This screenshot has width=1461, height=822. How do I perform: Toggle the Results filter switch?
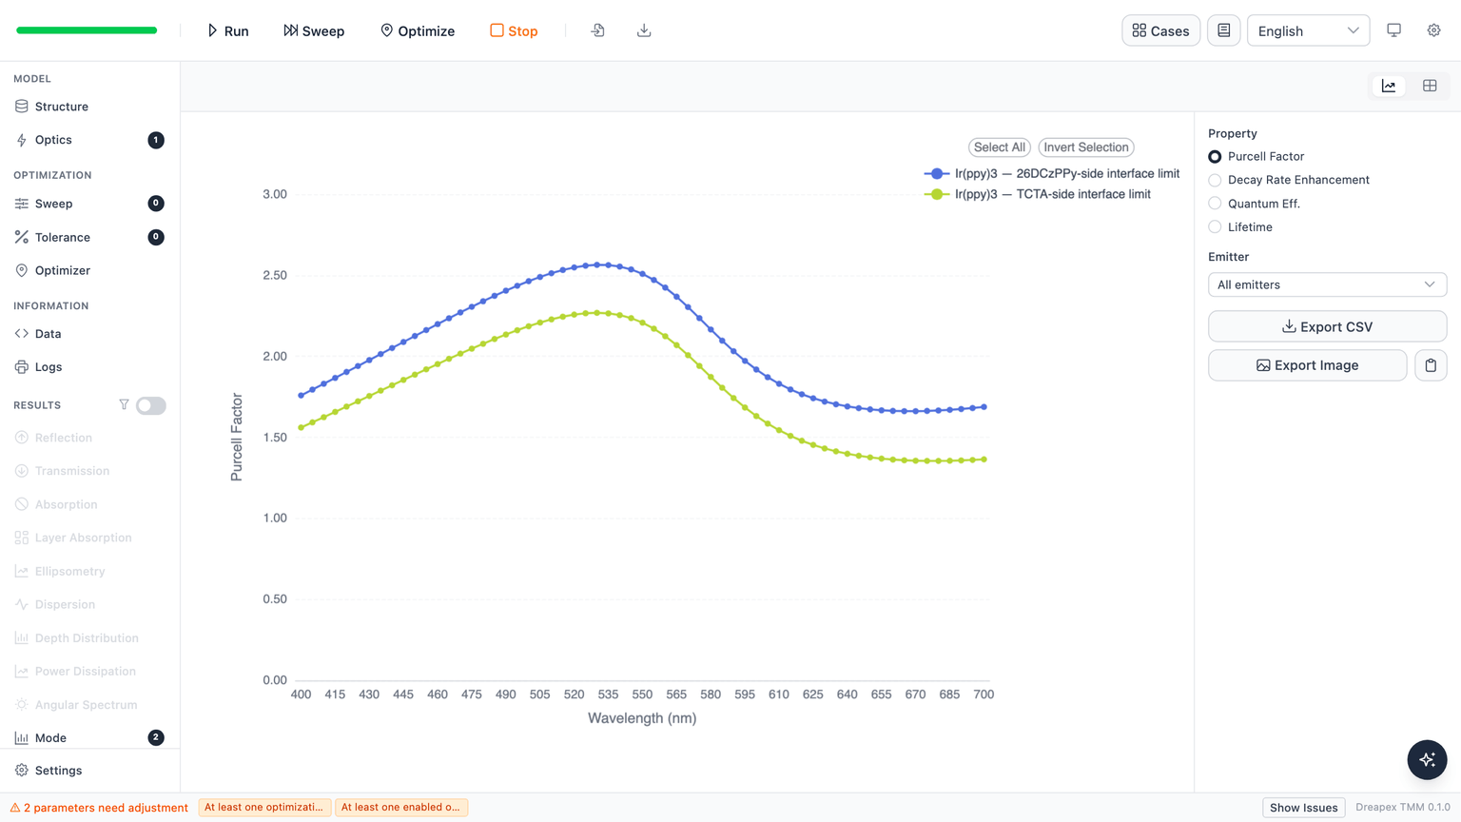(150, 405)
